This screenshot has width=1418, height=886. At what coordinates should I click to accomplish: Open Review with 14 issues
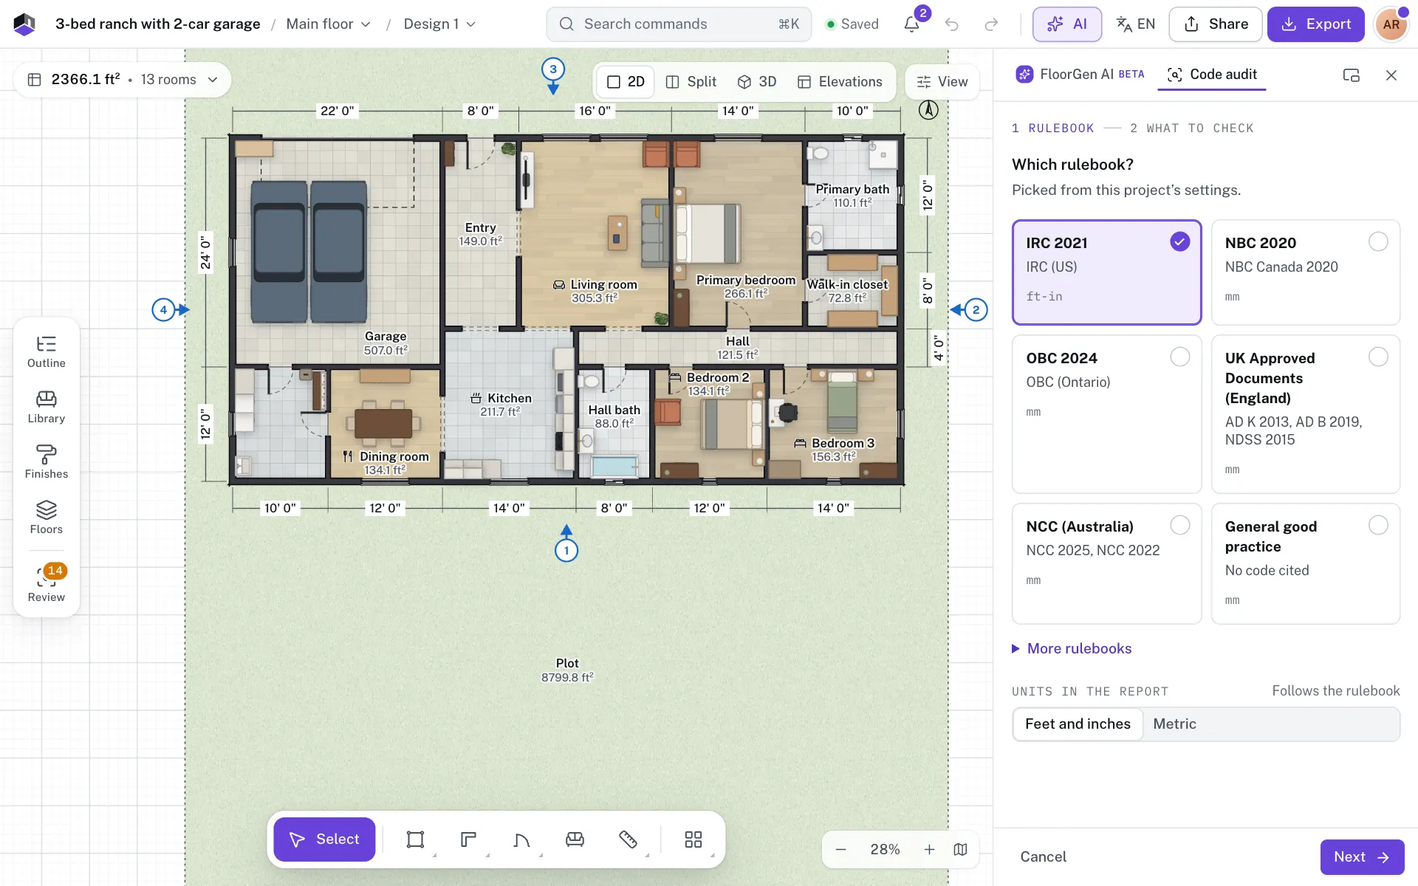[x=47, y=584]
